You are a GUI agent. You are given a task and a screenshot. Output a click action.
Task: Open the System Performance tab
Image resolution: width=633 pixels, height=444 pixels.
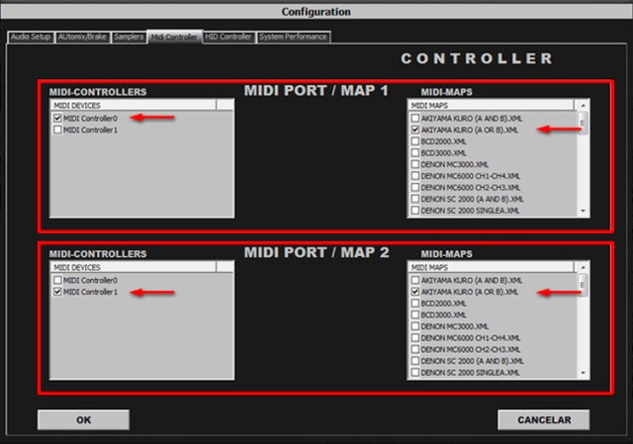pos(293,37)
